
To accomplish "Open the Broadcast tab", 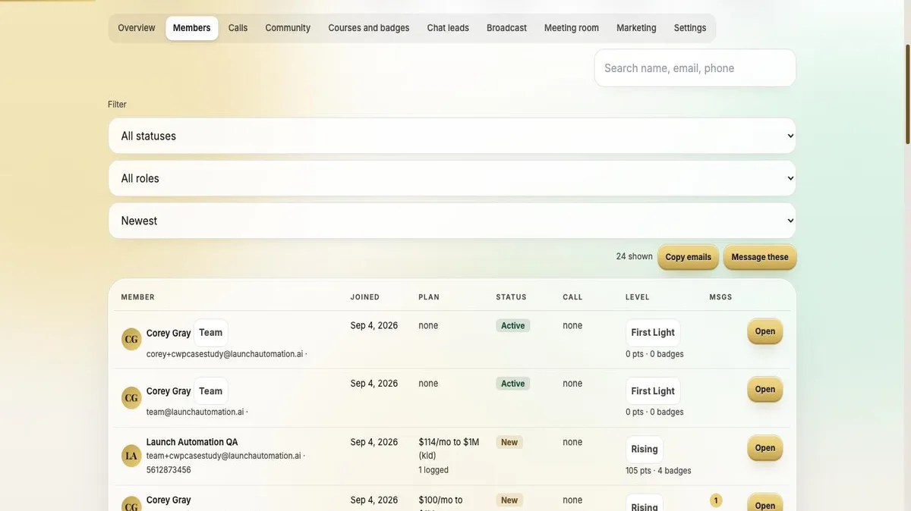I will pyautogui.click(x=506, y=28).
